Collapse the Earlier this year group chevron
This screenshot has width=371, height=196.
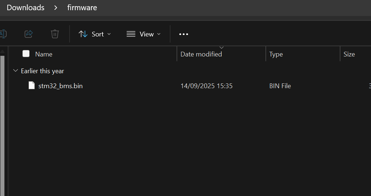[15, 71]
